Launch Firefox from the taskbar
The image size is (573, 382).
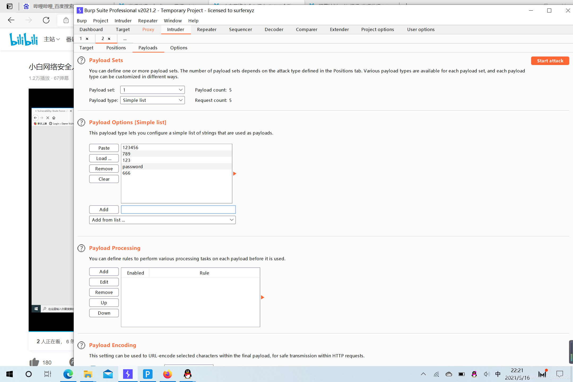pos(167,374)
